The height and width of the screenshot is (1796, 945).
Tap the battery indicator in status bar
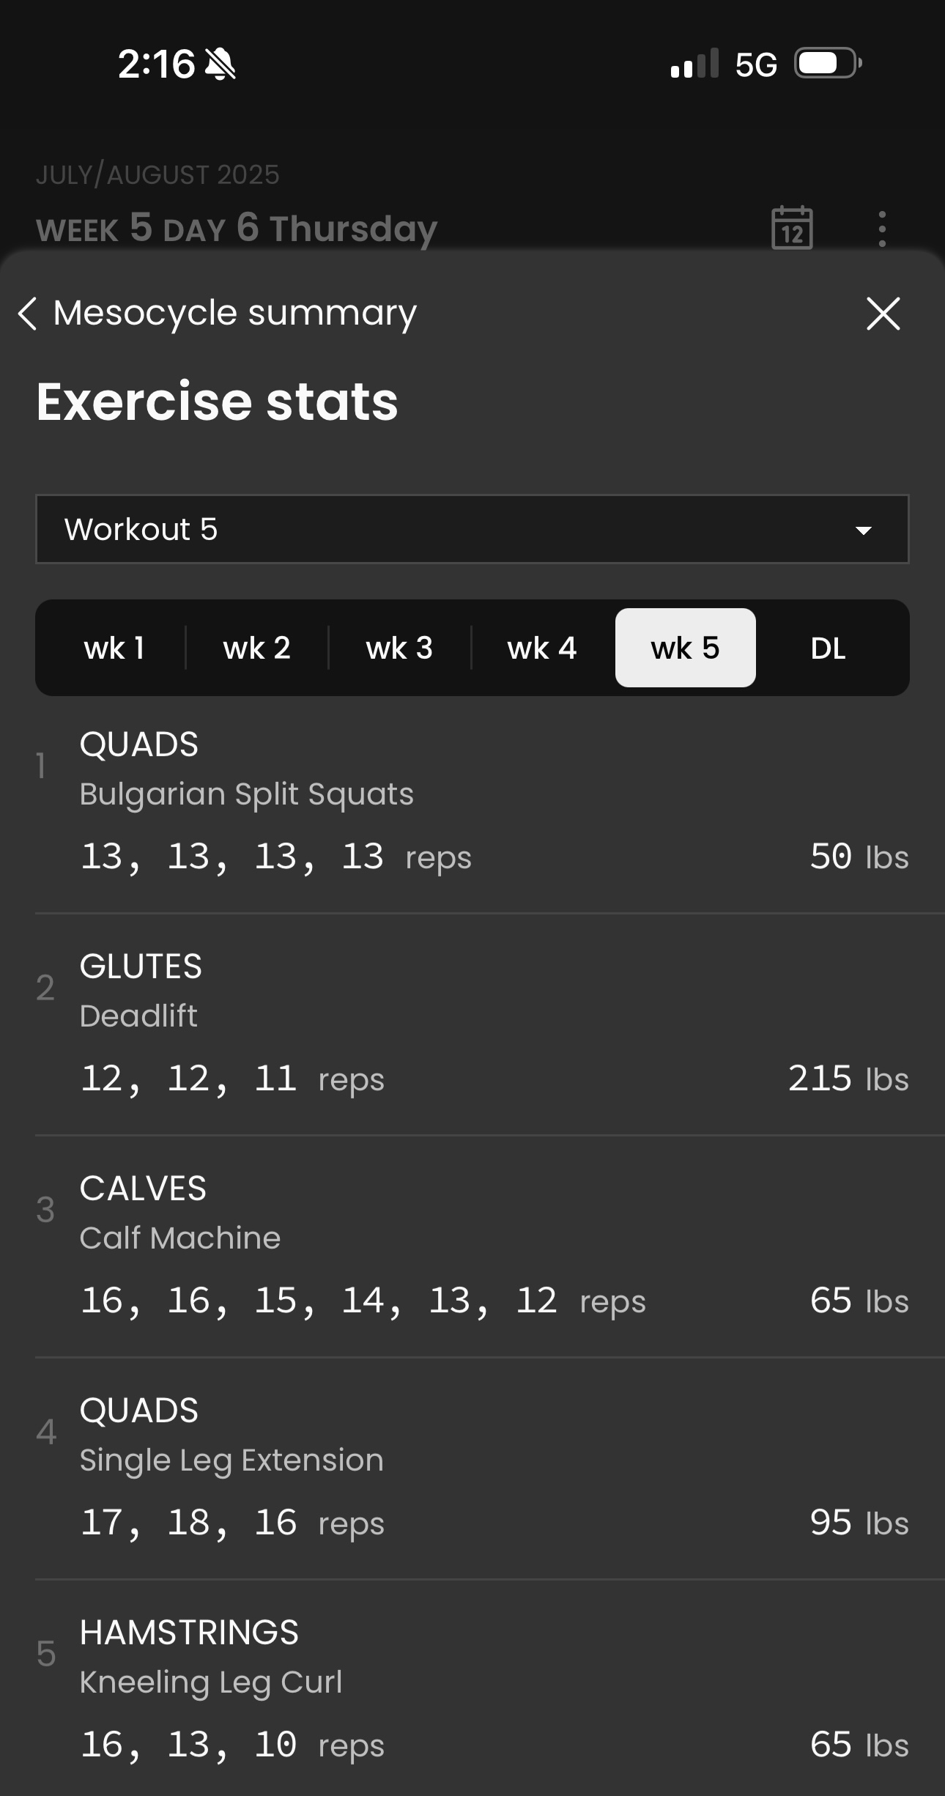click(x=828, y=64)
